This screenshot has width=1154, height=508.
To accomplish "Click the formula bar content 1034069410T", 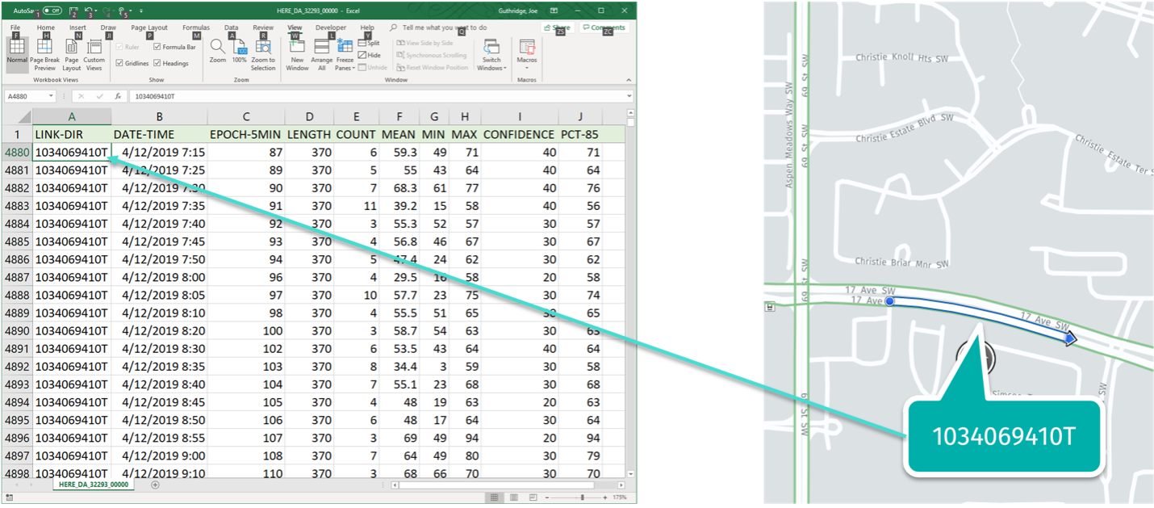I will (154, 96).
